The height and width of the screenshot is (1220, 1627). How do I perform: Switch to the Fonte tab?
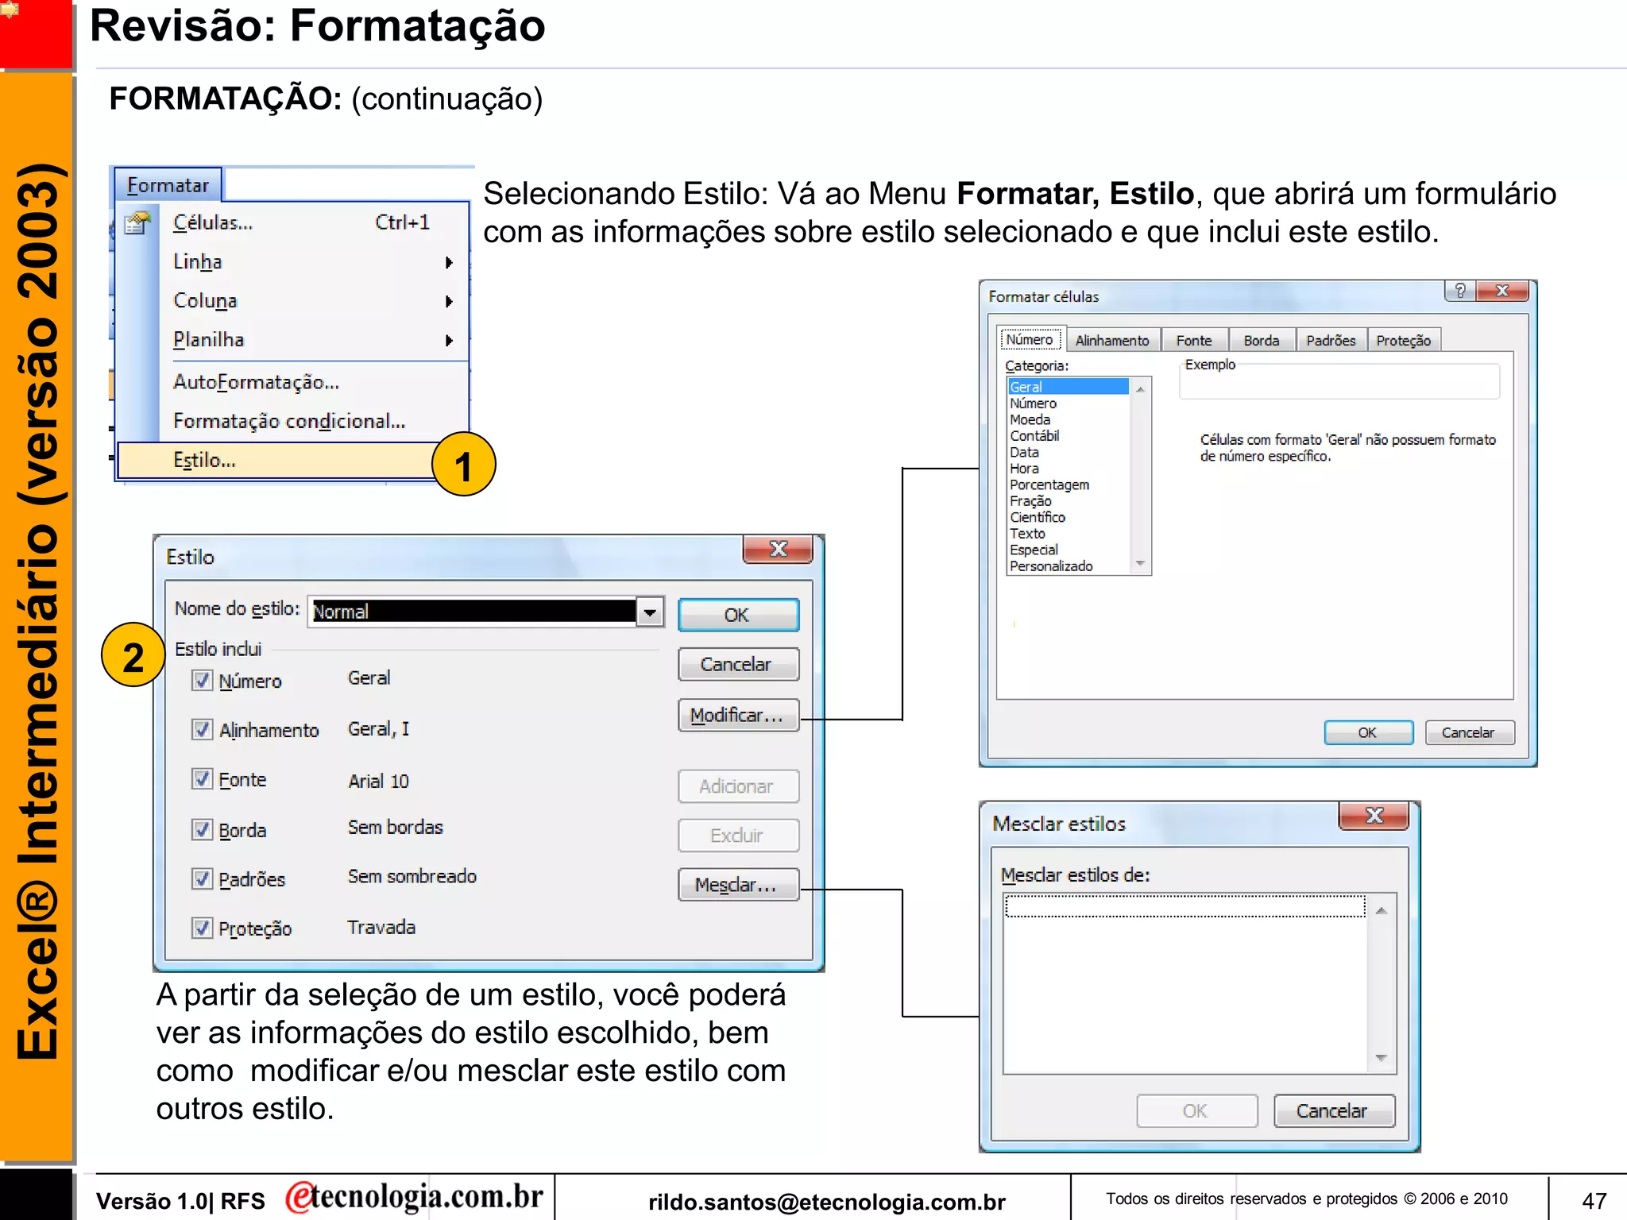click(1194, 340)
